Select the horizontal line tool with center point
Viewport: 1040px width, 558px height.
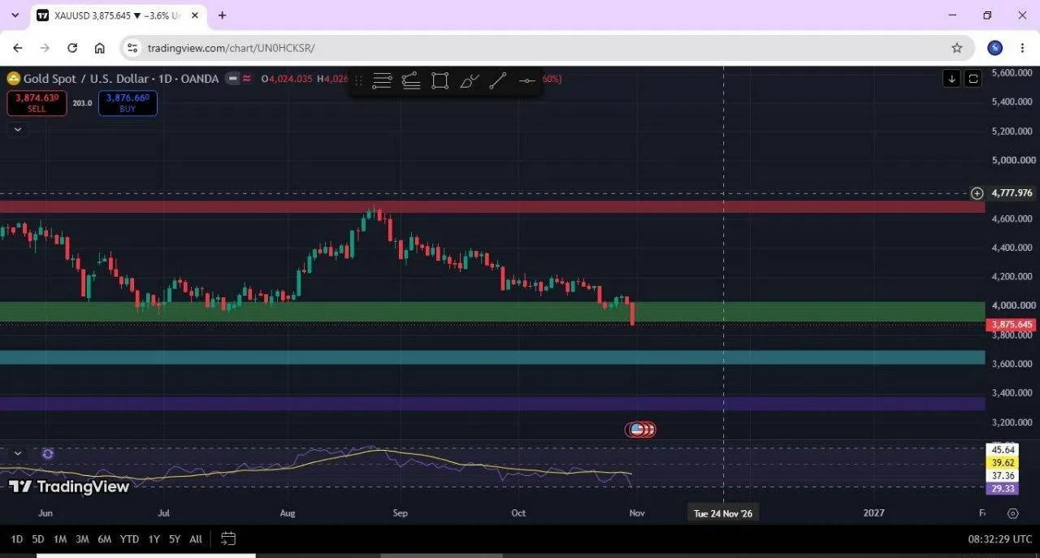coord(527,80)
